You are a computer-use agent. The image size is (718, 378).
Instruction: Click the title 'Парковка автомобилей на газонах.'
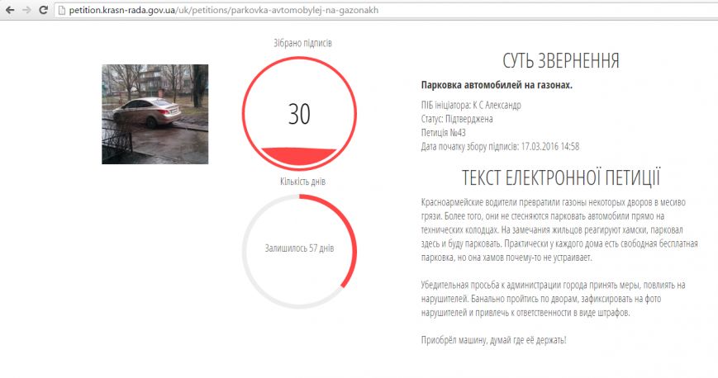497,85
